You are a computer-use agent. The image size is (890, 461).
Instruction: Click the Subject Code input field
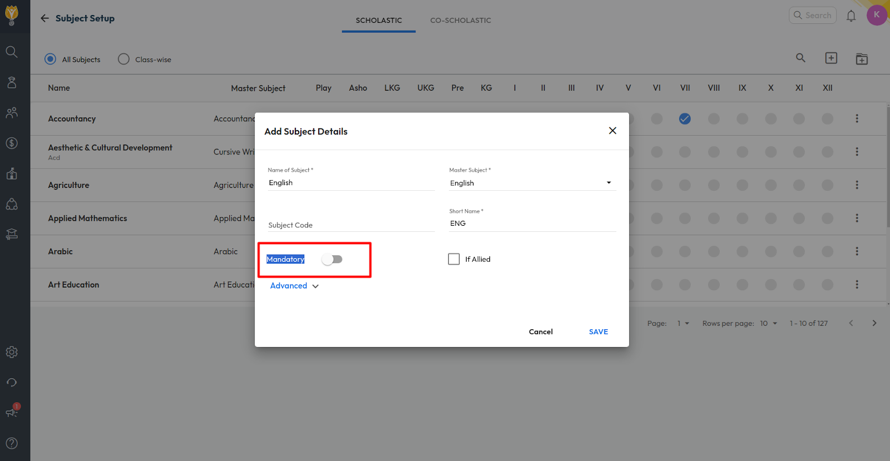tap(350, 225)
